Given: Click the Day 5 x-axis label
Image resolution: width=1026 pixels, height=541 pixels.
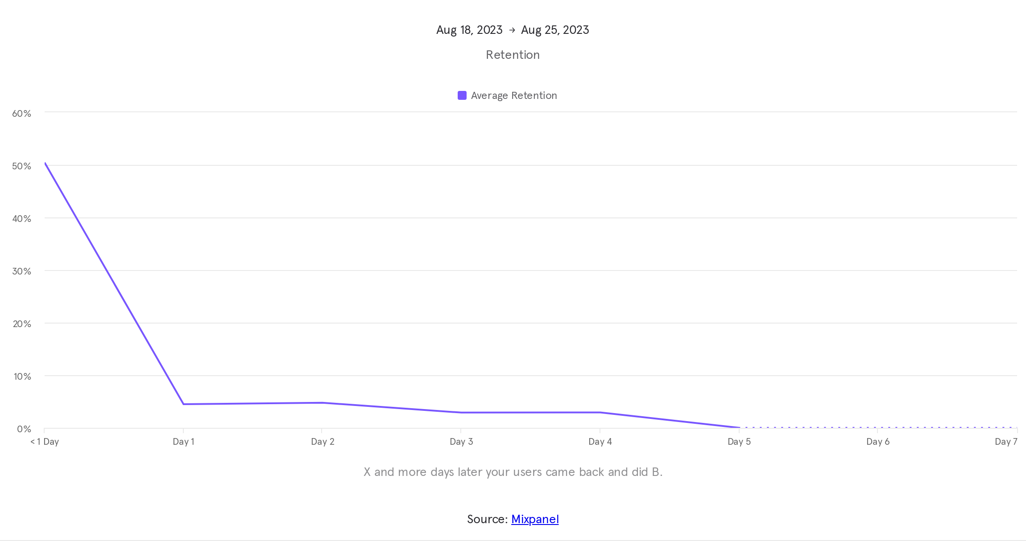Looking at the screenshot, I should click(x=739, y=442).
